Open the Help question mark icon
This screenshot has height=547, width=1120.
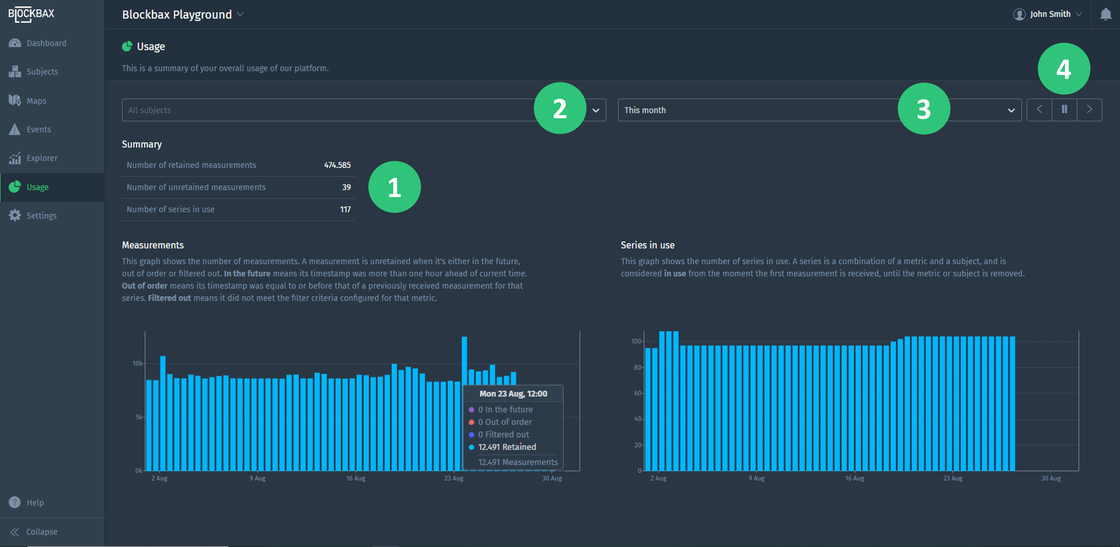point(14,502)
